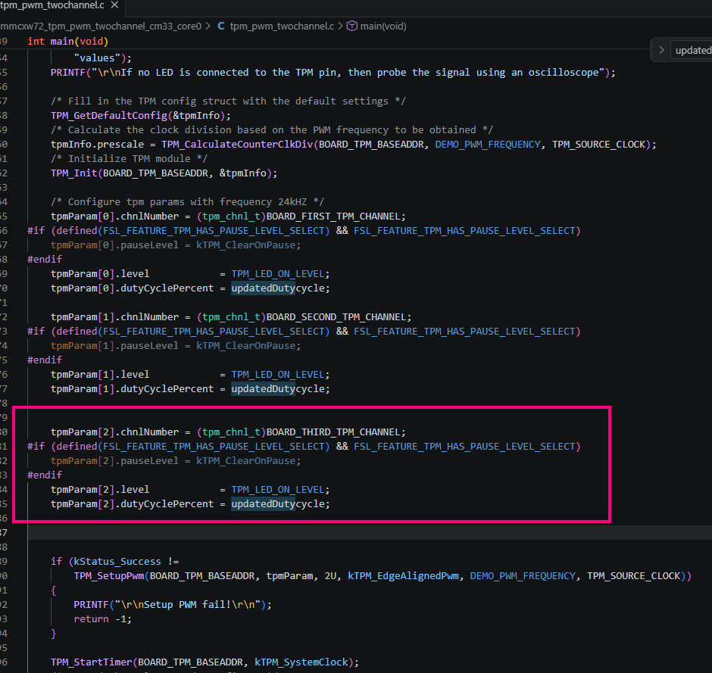Focus the find input containing 'updated'
Viewport: 712px width, 673px height.
692,51
